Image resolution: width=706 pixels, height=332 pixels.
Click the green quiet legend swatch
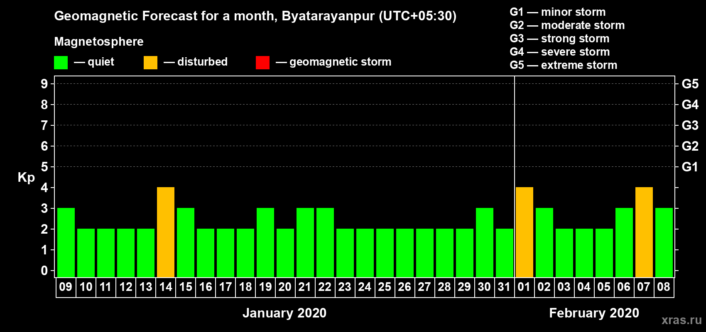pos(61,63)
